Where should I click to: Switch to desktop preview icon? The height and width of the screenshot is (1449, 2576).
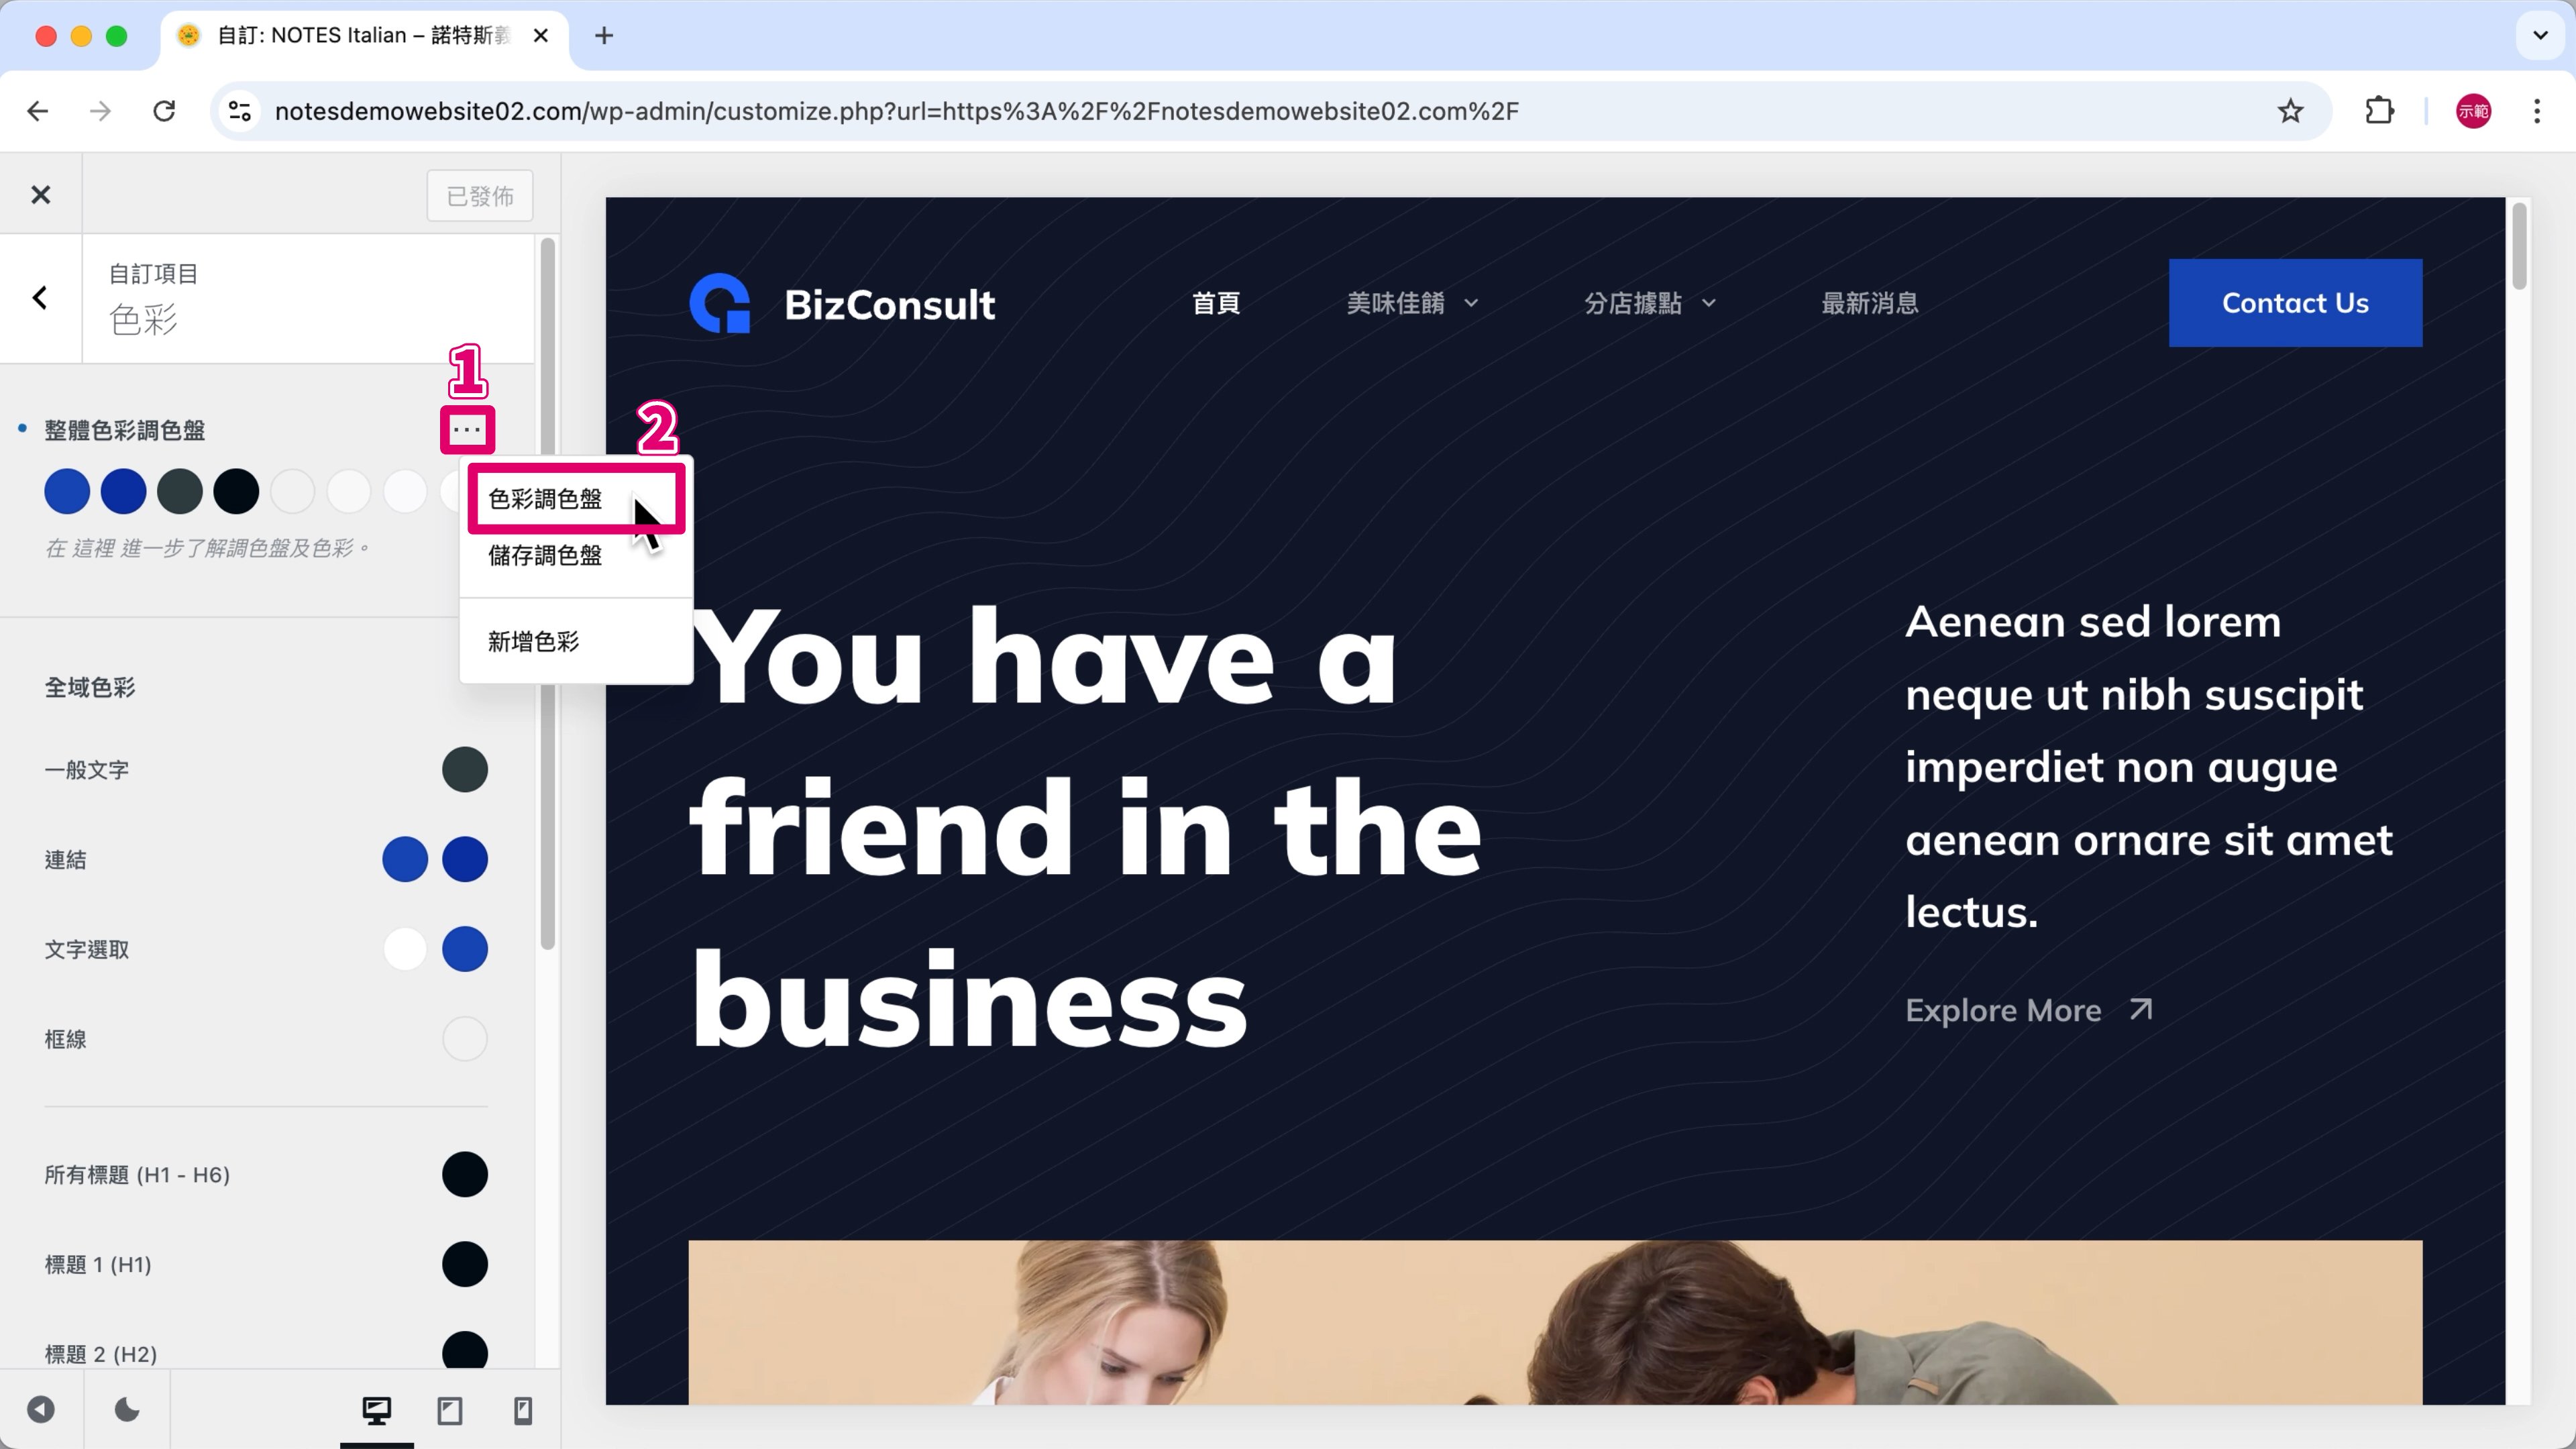(x=377, y=1410)
